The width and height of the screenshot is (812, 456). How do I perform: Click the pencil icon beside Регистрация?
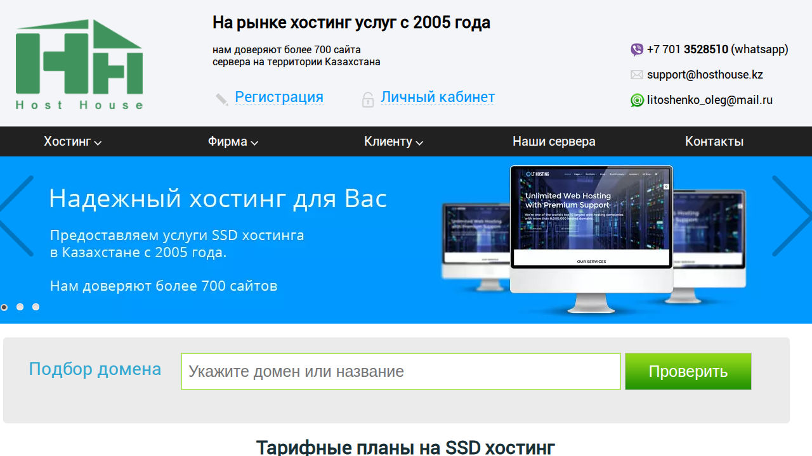(221, 99)
